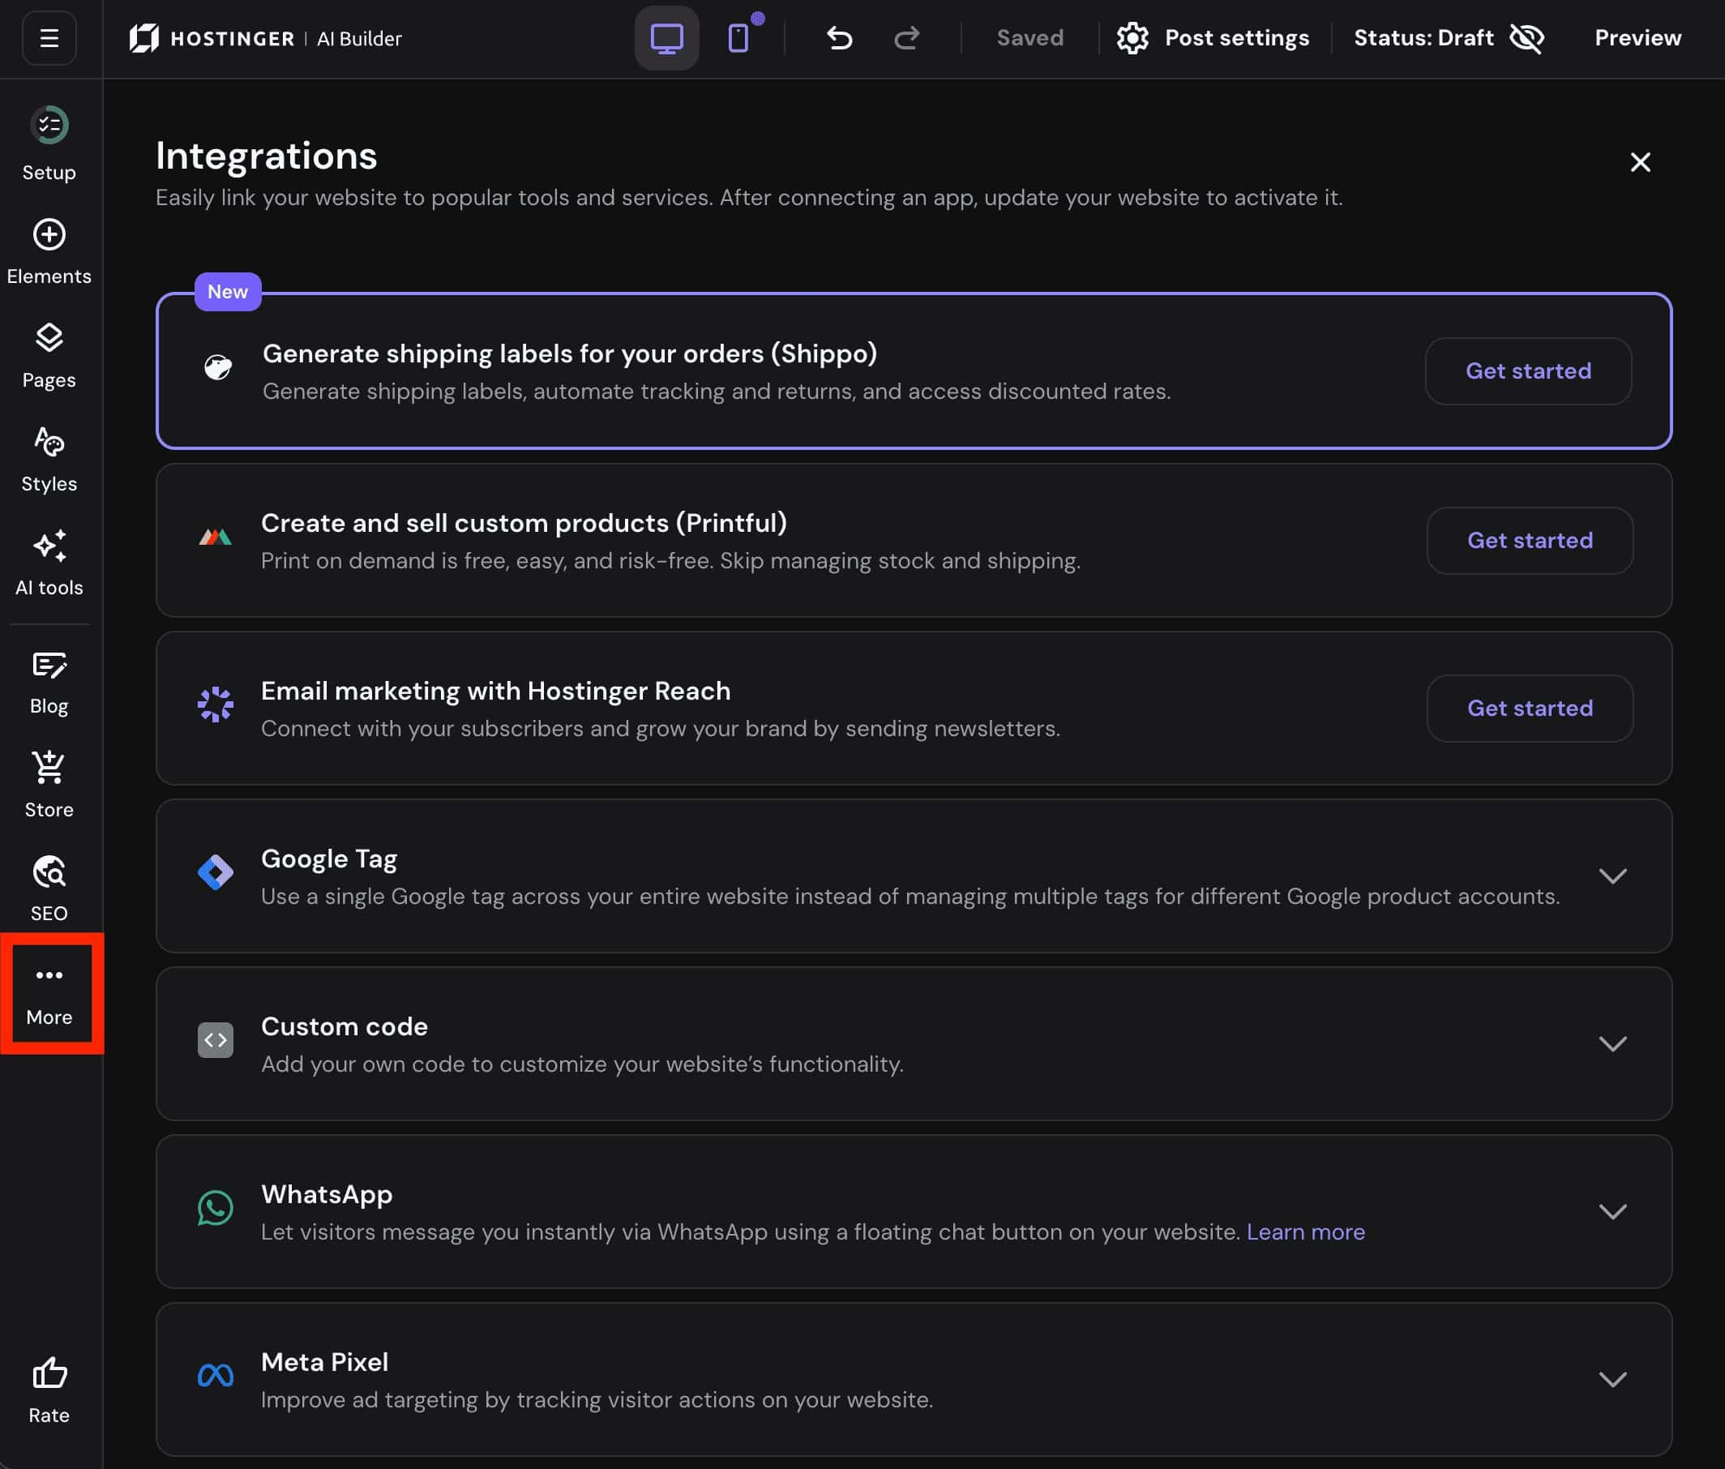
Task: Expand the WhatsApp integration
Action: 1612,1211
